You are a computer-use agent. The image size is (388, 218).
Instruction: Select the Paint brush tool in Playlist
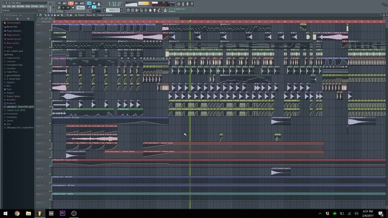(x=49, y=15)
